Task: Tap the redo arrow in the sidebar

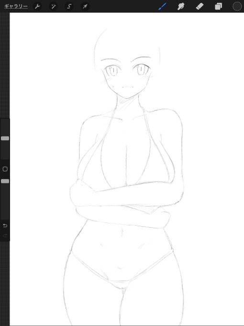Action: point(5,235)
